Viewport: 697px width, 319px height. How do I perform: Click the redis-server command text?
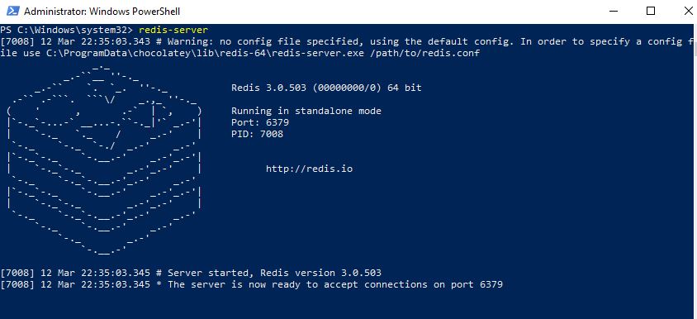point(173,31)
